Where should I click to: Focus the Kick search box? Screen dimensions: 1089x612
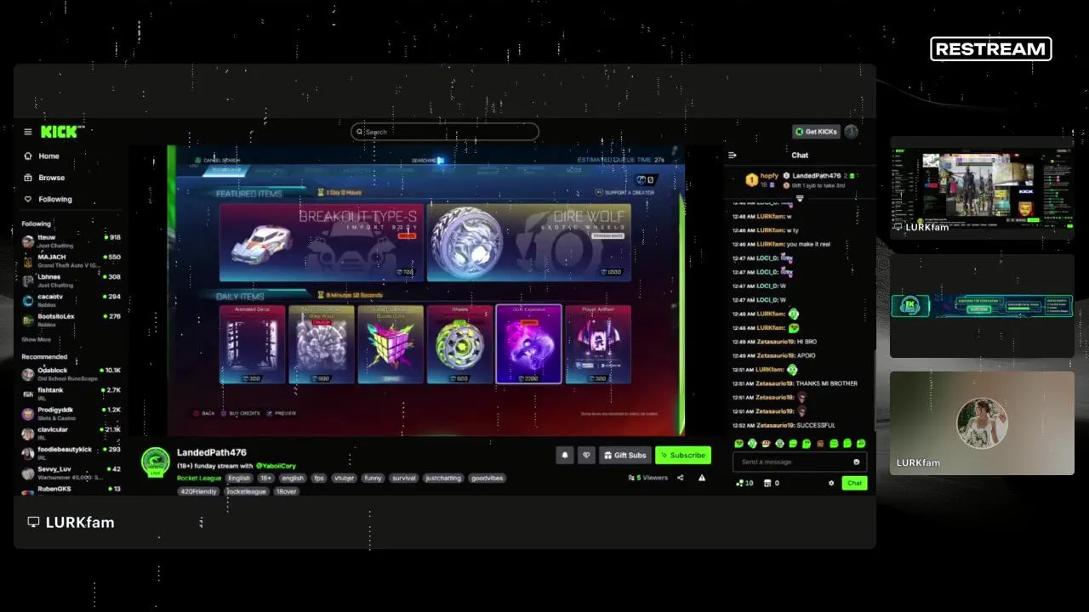point(445,132)
